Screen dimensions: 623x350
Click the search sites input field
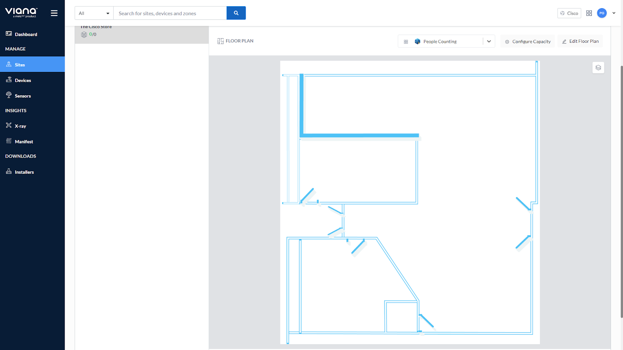[170, 13]
